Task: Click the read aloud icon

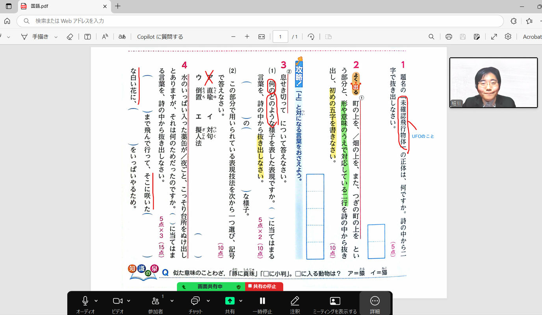Action: (x=105, y=37)
